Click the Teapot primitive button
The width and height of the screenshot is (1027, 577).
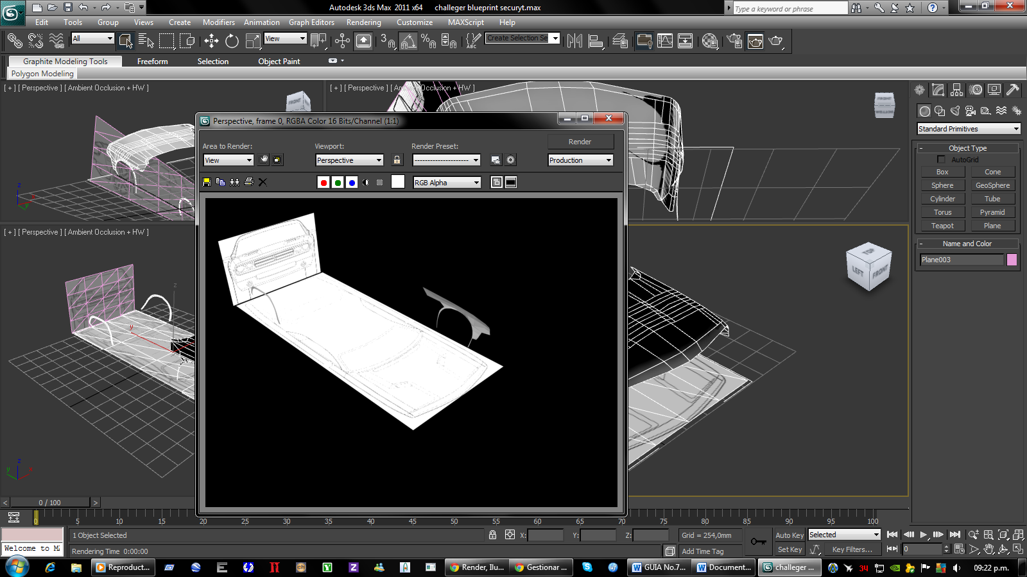pos(942,226)
